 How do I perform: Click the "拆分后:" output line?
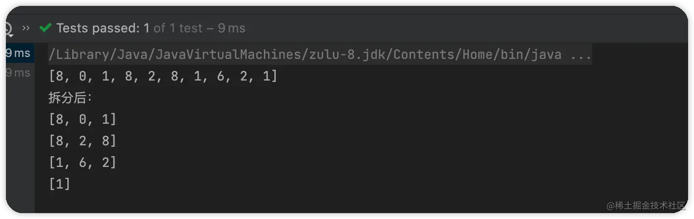pyautogui.click(x=71, y=98)
